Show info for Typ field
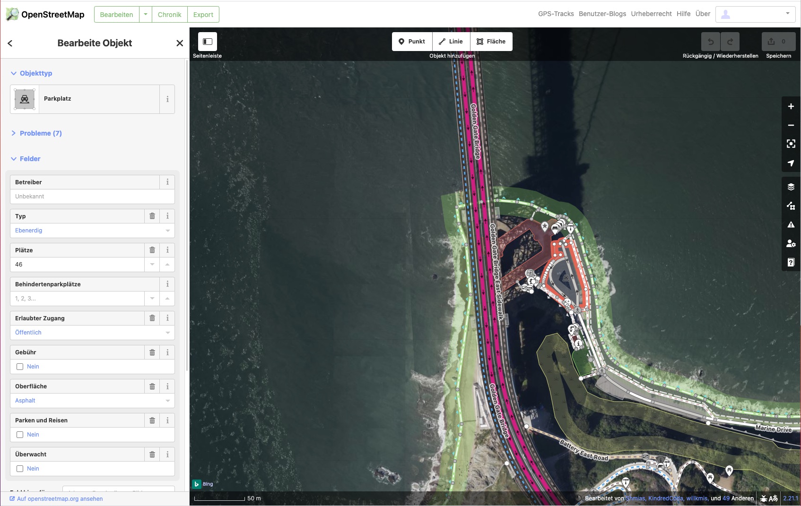801x506 pixels. (167, 216)
